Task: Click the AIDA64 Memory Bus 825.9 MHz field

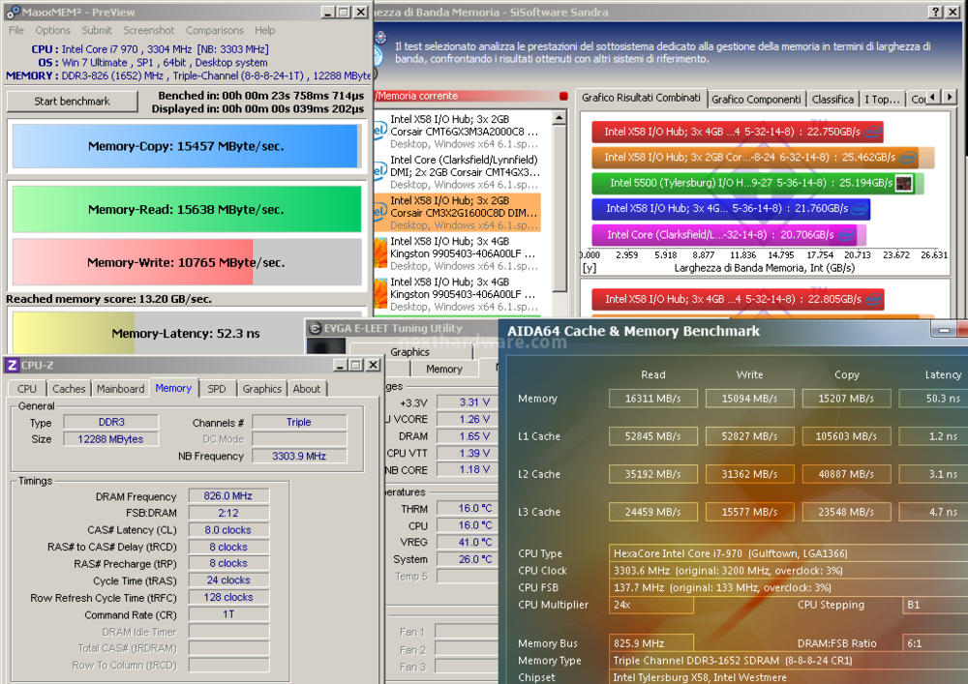Action: (651, 643)
